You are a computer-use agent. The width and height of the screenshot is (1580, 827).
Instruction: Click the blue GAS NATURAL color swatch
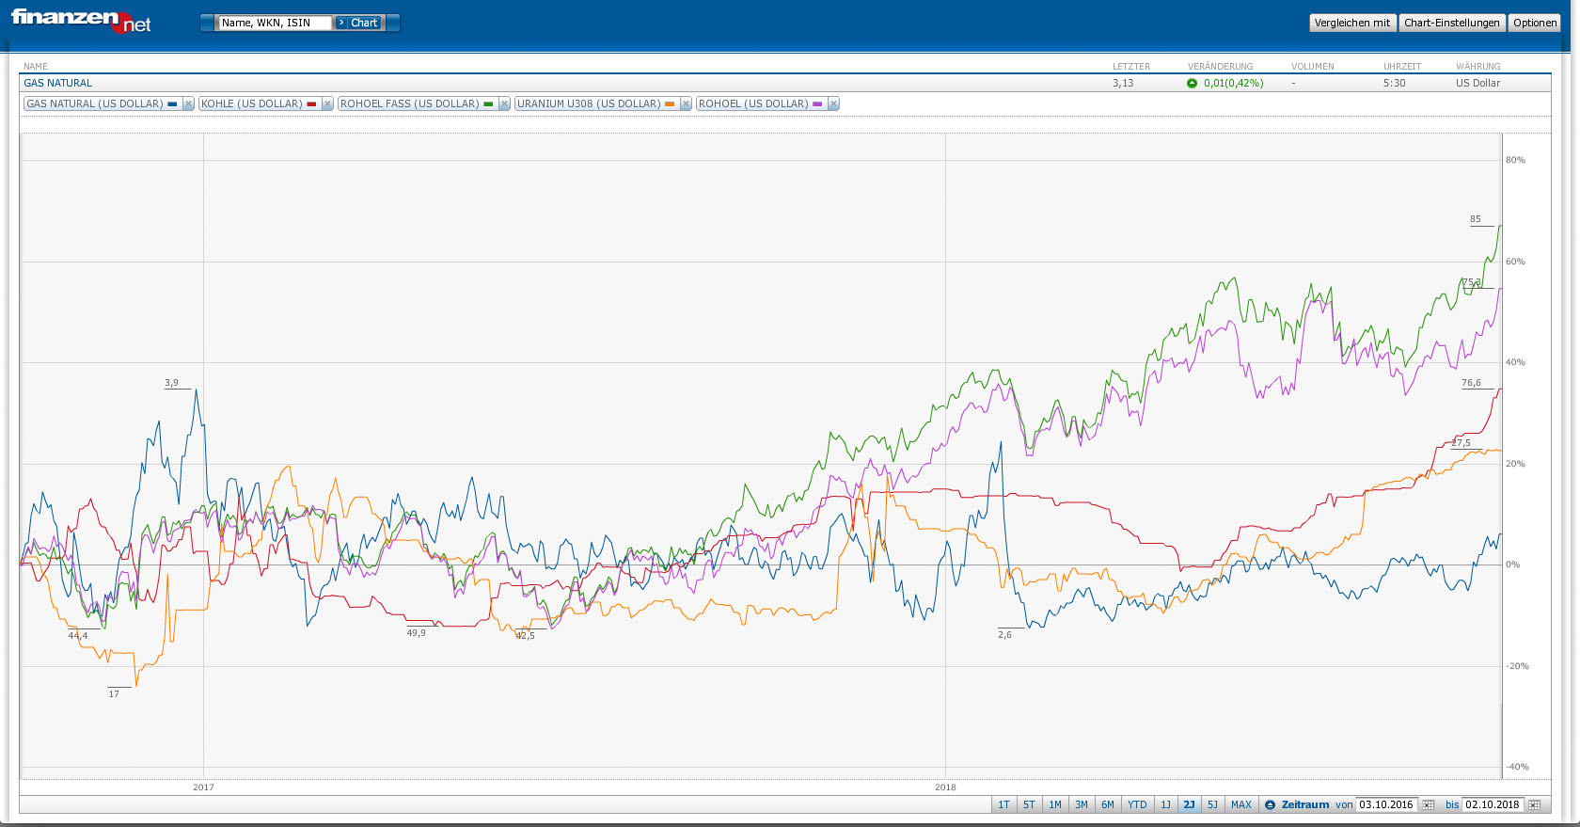[172, 103]
